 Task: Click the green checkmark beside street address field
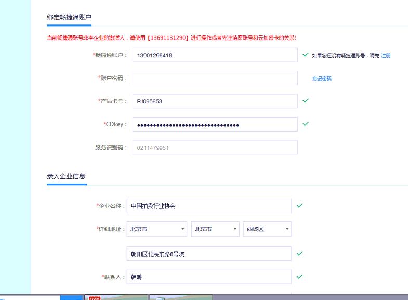pos(299,253)
